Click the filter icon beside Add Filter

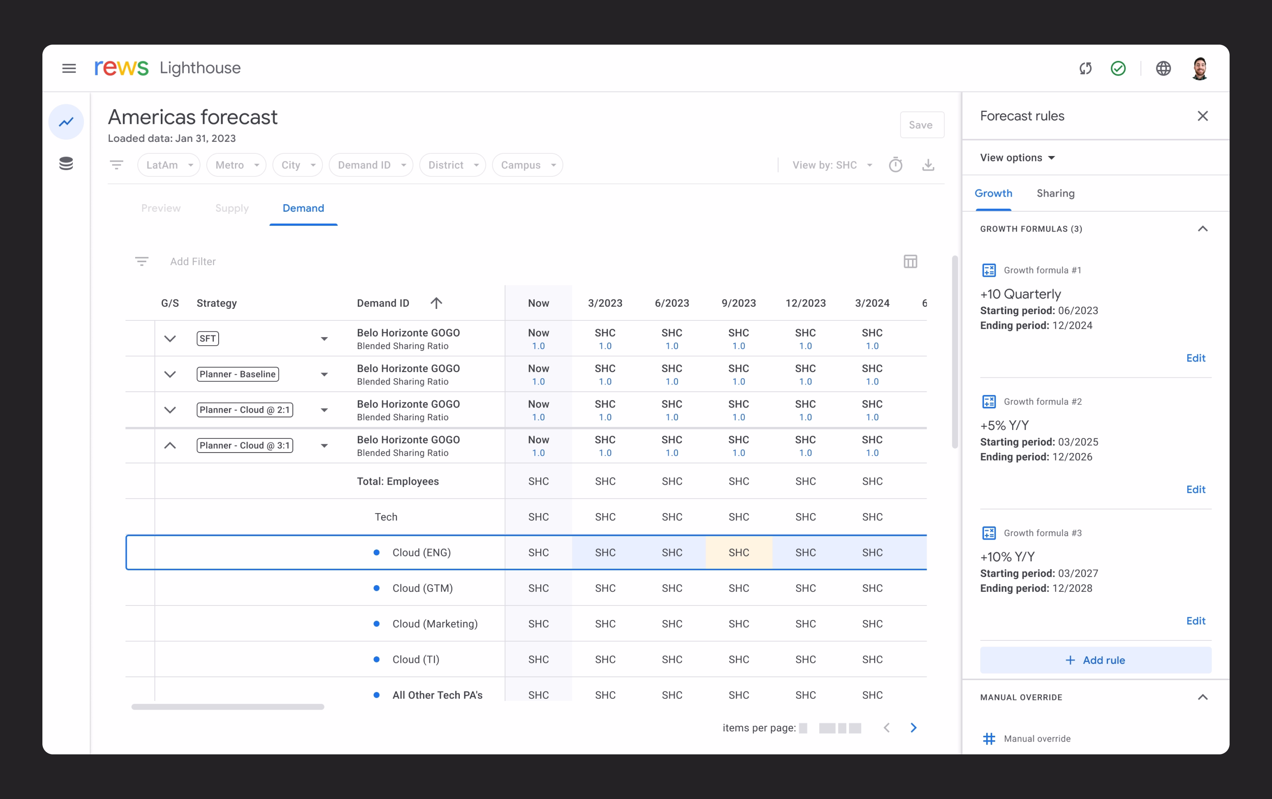click(142, 261)
